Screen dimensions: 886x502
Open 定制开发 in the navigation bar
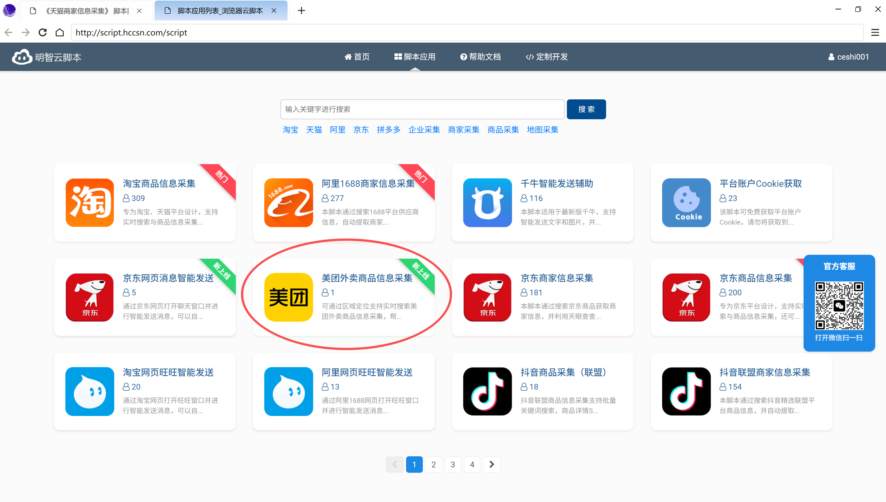546,57
